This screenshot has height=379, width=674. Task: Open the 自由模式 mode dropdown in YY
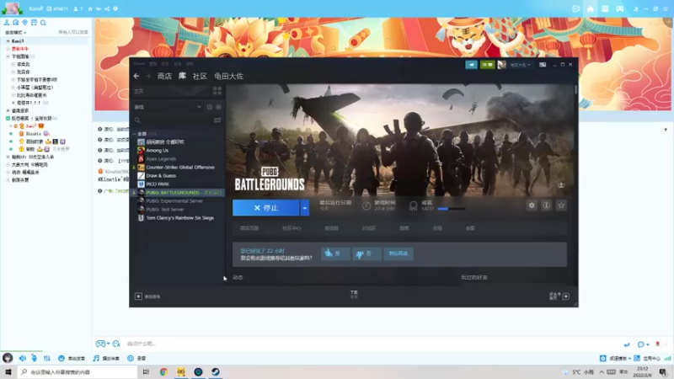click(x=16, y=32)
